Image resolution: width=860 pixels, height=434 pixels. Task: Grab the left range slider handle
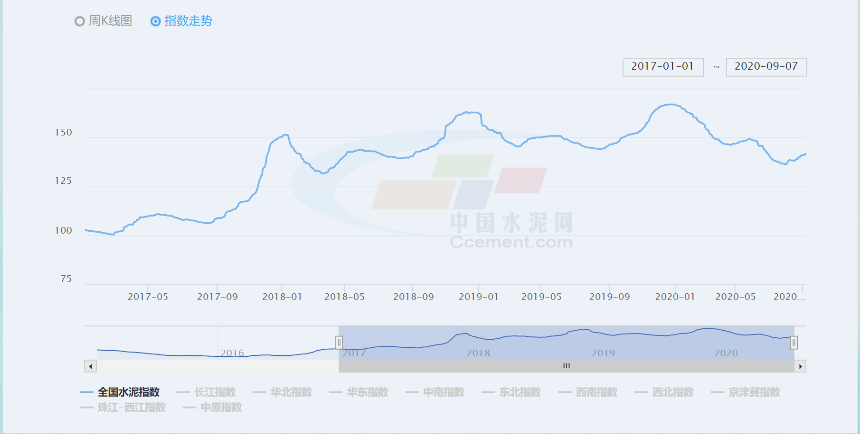pyautogui.click(x=339, y=342)
